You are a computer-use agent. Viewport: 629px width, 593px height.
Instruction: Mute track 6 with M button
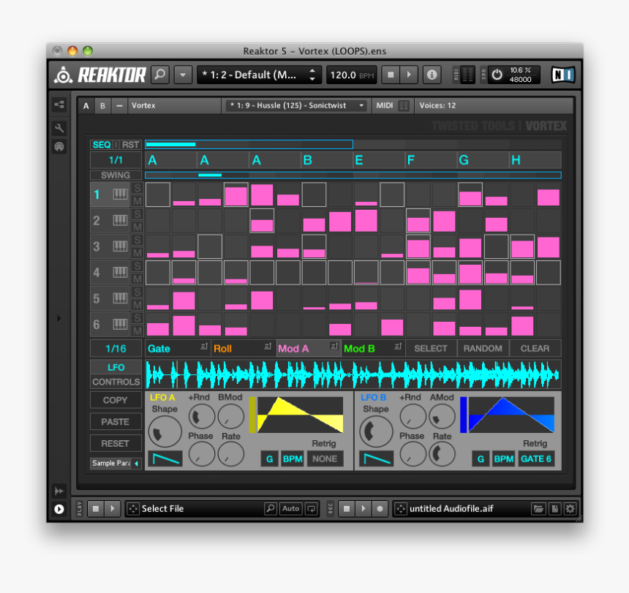pyautogui.click(x=138, y=331)
